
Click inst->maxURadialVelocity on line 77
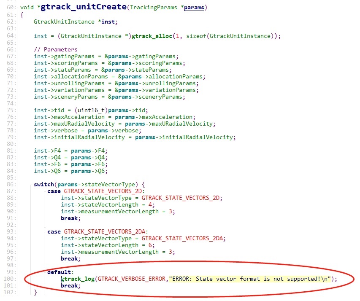(74, 124)
